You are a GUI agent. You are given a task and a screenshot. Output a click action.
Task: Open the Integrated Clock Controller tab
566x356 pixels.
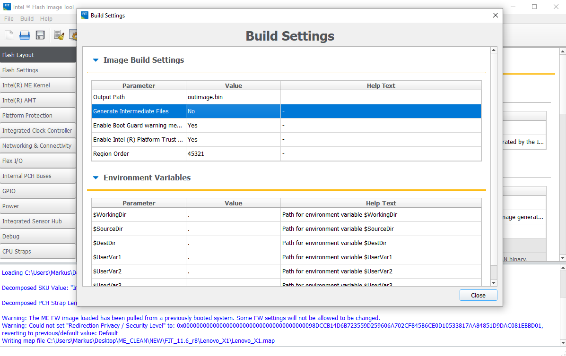point(38,131)
